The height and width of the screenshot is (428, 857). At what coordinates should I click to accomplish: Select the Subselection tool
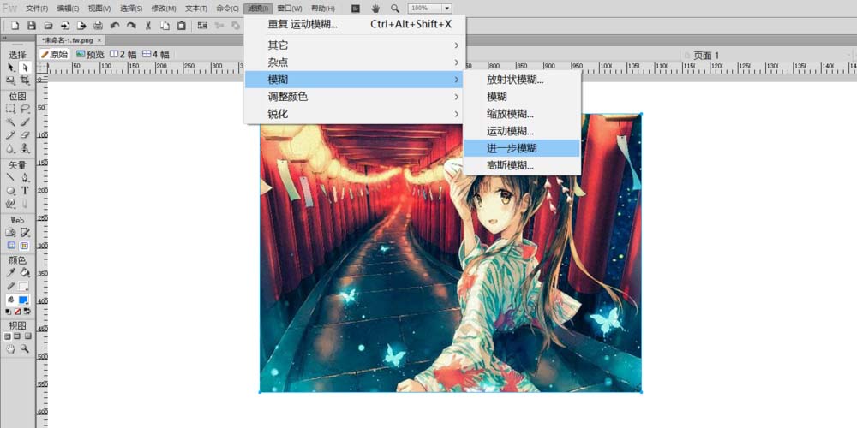(x=25, y=67)
